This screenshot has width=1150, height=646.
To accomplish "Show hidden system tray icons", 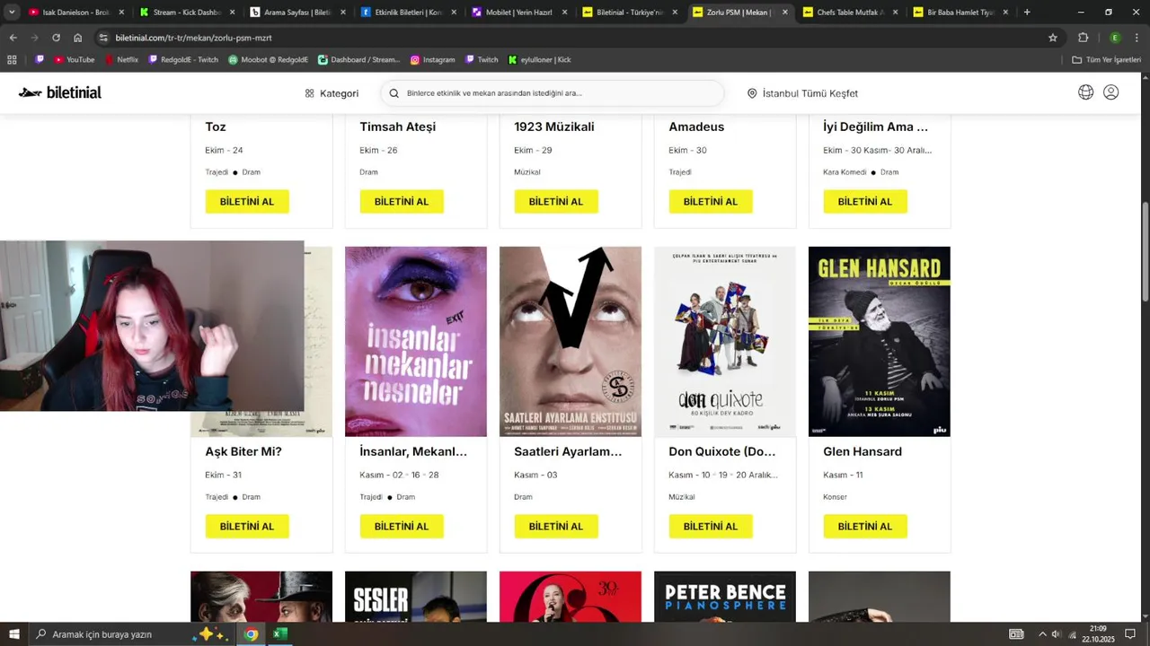I will (1042, 634).
